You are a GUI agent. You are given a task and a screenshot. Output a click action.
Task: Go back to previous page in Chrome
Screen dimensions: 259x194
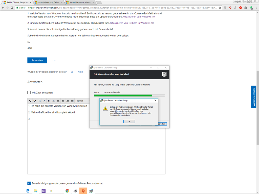point(3,8)
